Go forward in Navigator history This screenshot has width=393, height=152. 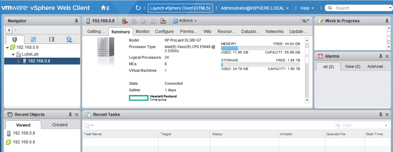(15, 30)
